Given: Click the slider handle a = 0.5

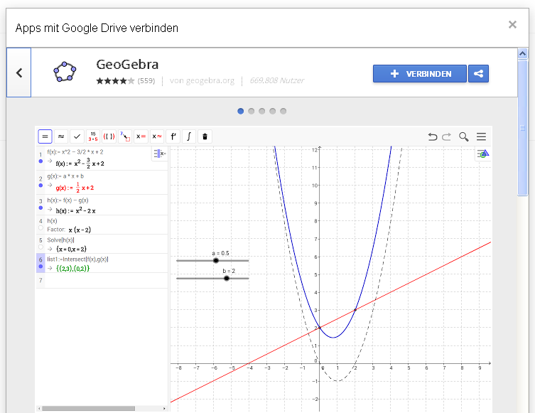Looking at the screenshot, I should [x=216, y=260].
